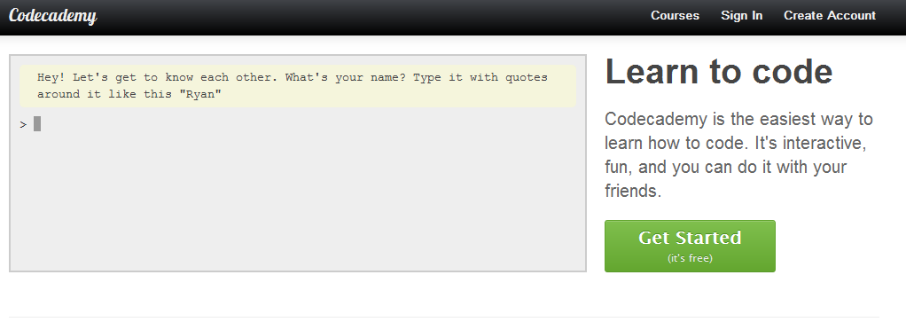Click the ">" prompt symbol in console
The image size is (906, 322).
pos(23,124)
